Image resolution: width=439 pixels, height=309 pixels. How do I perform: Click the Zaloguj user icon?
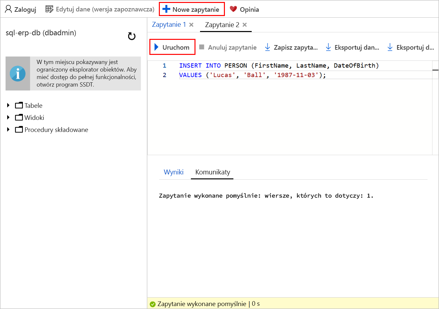pyautogui.click(x=8, y=9)
